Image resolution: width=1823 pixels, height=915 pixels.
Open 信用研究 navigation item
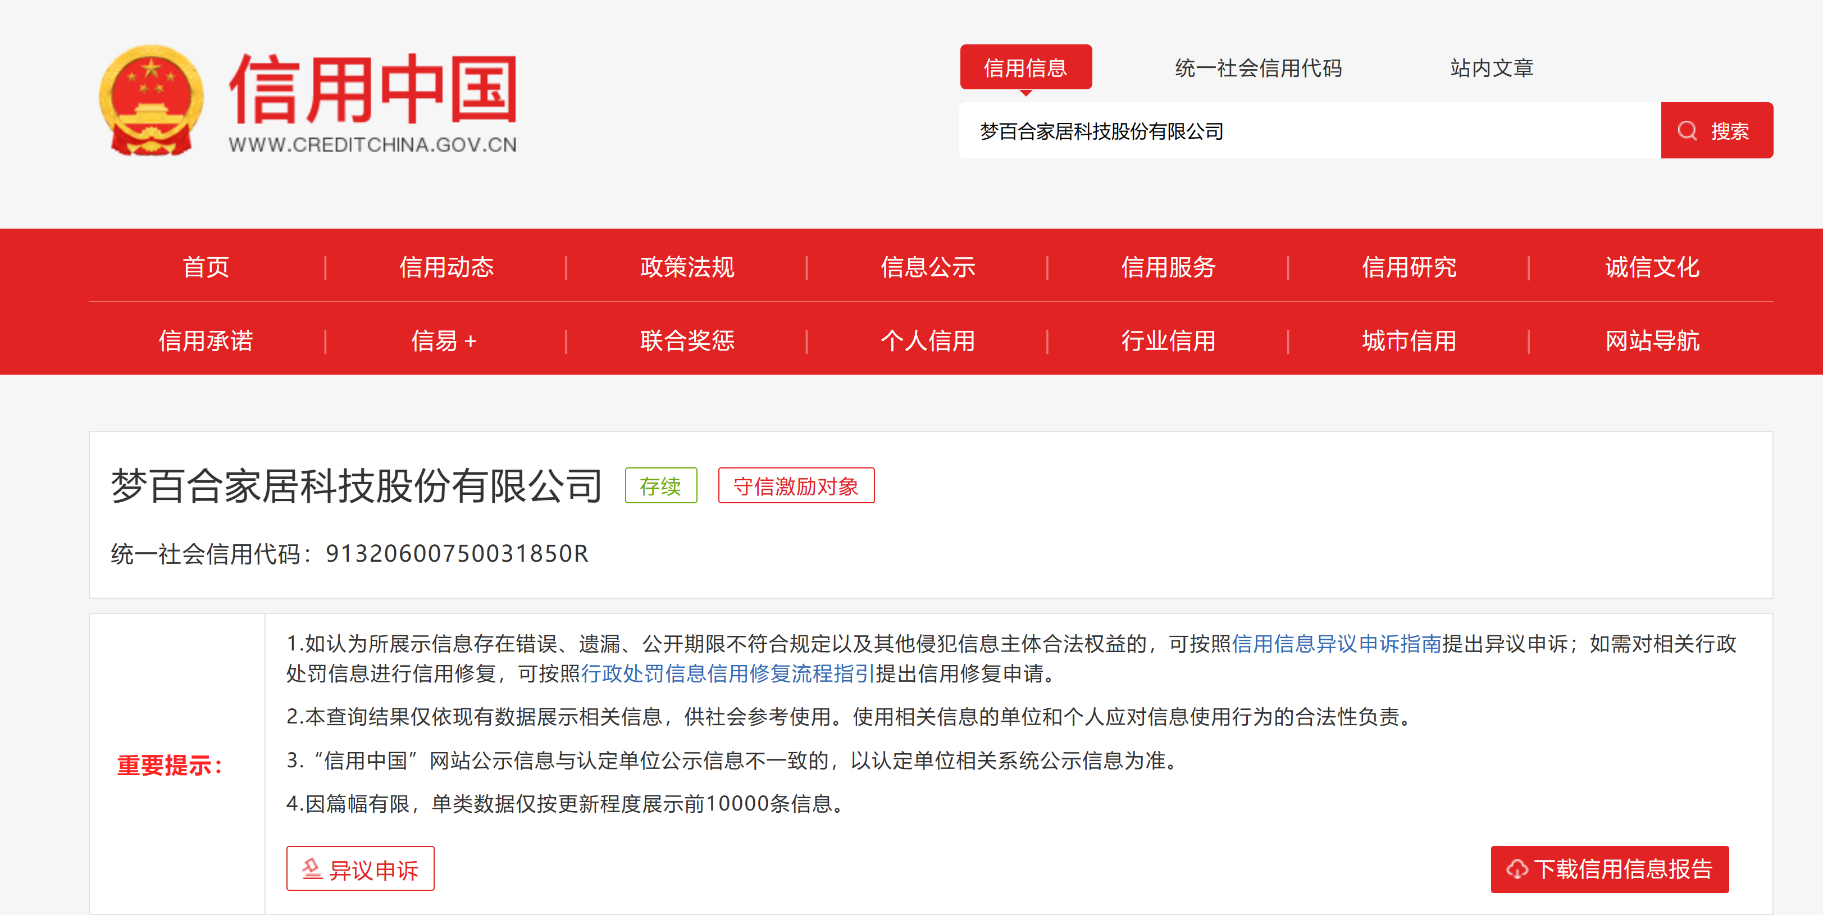(x=1409, y=267)
